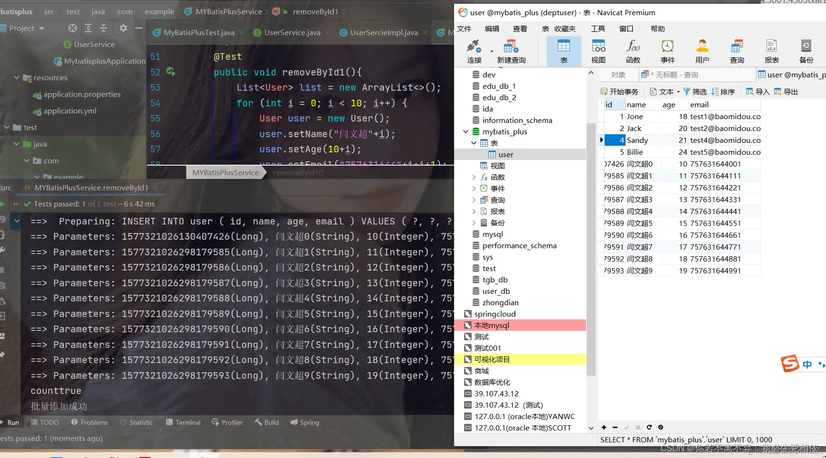This screenshot has height=458, width=826.
Task: Click the 连接 connection icon in Navicat
Action: click(x=474, y=51)
